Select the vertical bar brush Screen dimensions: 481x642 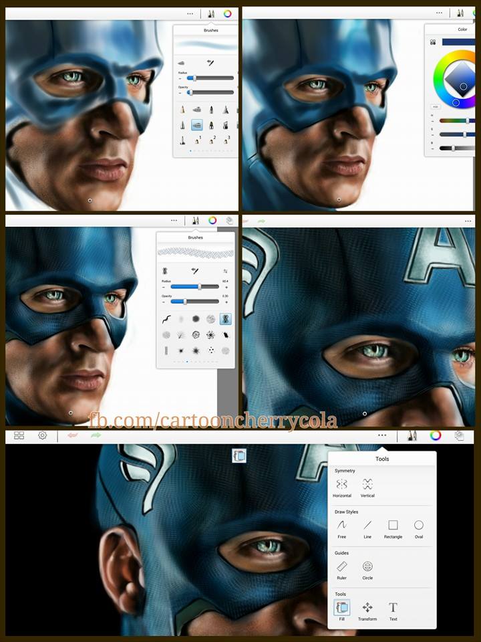tap(166, 350)
